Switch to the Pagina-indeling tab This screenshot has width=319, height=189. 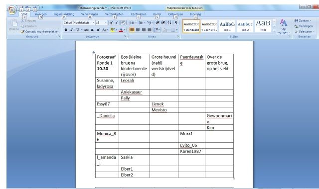tap(64, 14)
